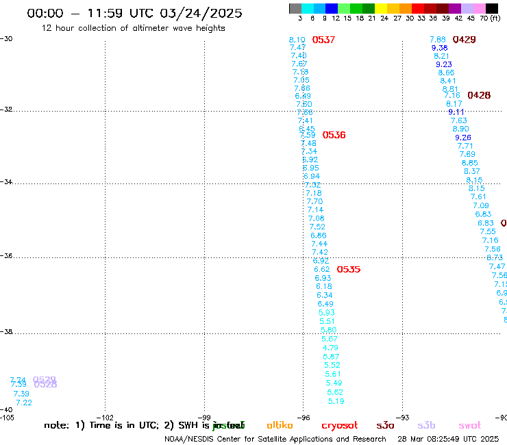Click the dark blue 12 ft legend swatch

click(x=332, y=8)
